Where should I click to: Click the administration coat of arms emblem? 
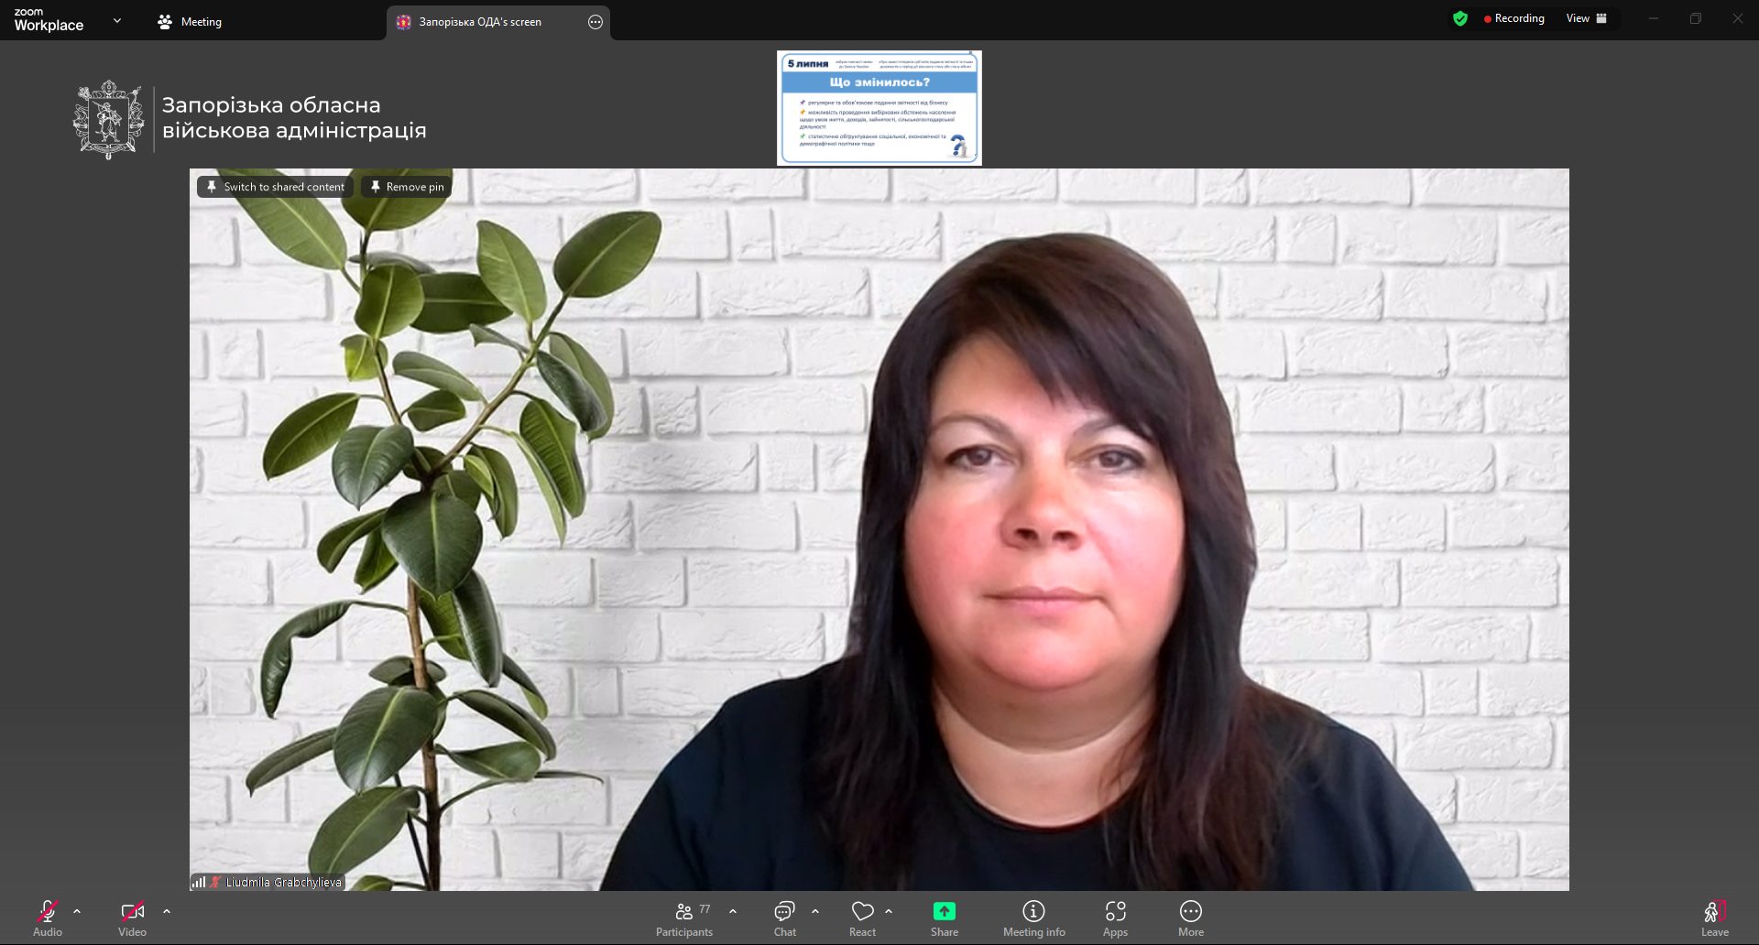(109, 119)
